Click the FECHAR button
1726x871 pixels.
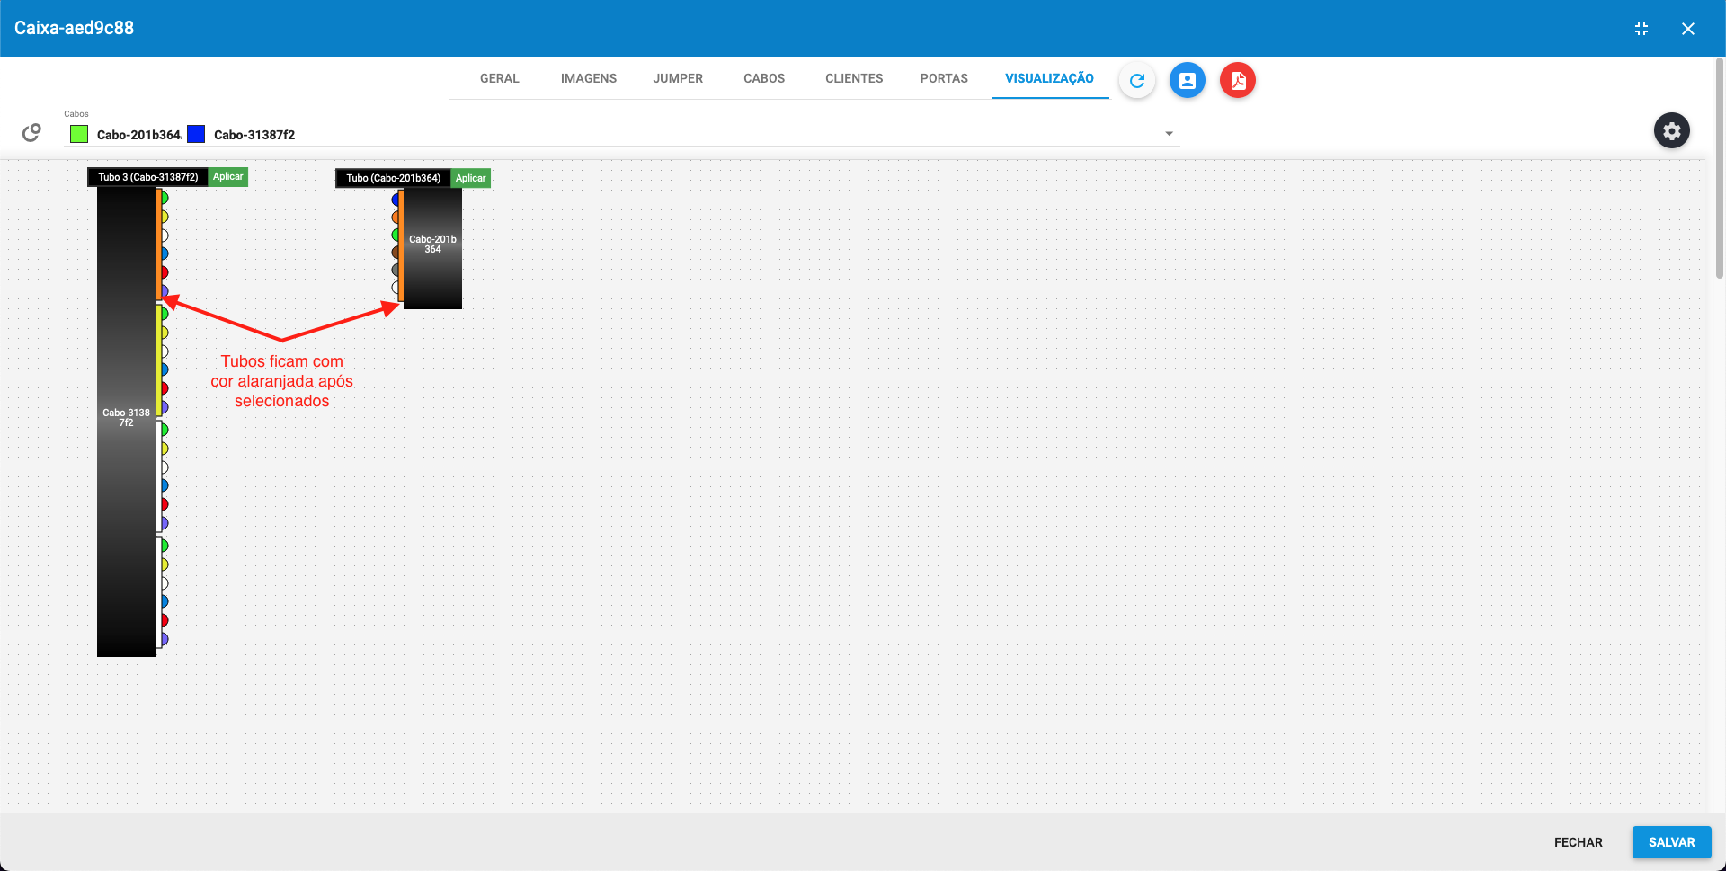tap(1578, 842)
